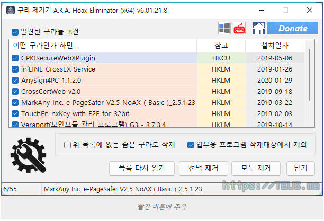
Task: Select the TouchEn nxKey with E2E row name
Action: tap(75, 113)
